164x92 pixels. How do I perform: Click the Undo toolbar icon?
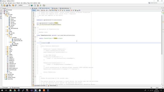point(13,5)
